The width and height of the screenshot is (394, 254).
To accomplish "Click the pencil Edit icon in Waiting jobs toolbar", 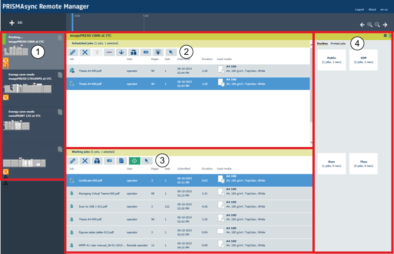I will pos(73,161).
